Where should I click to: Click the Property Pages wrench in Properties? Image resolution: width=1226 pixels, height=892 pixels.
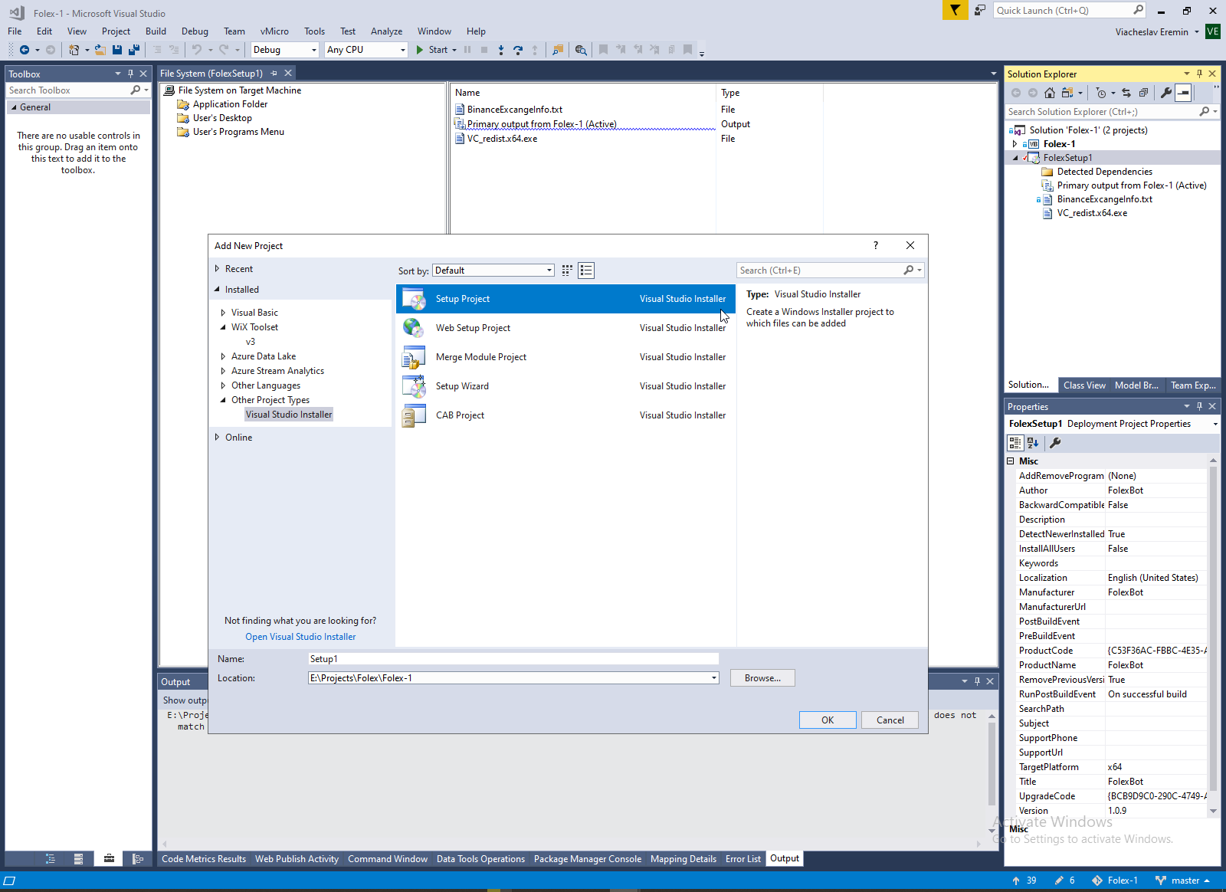pos(1055,443)
